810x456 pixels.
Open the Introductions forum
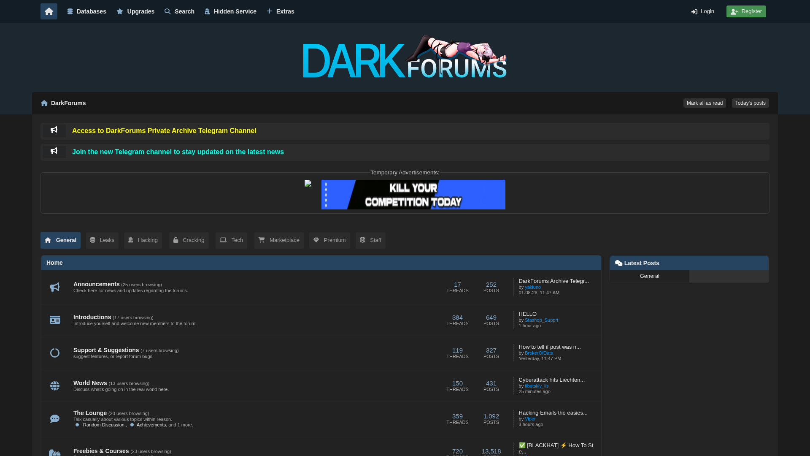(x=92, y=317)
